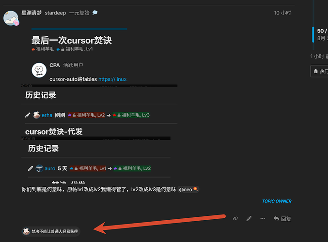Click the 一元复始 user title
Viewport: 328px width, 242px height.
click(79, 13)
